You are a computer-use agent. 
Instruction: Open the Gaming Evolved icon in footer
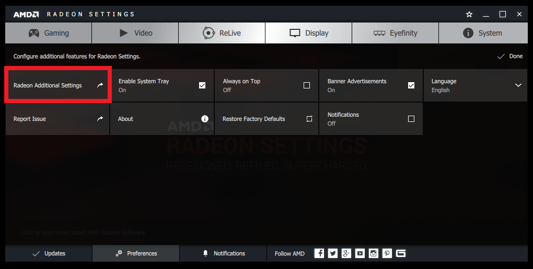point(401,253)
